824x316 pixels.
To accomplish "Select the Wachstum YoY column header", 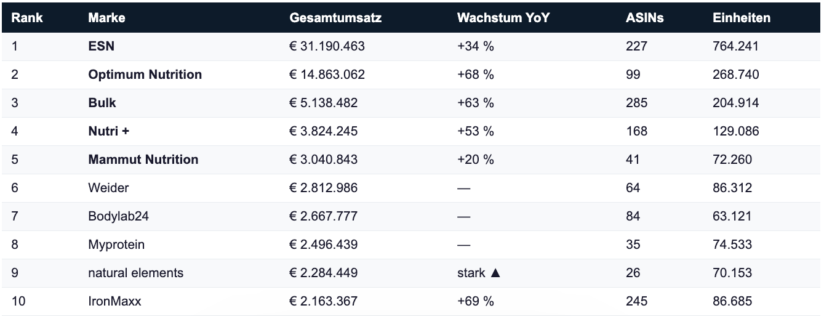I will coord(503,18).
